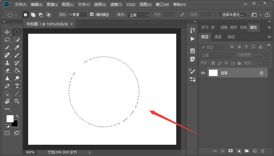The height and width of the screenshot is (156, 274).
Task: Click the 羽化 feather input field
Action: (78, 15)
